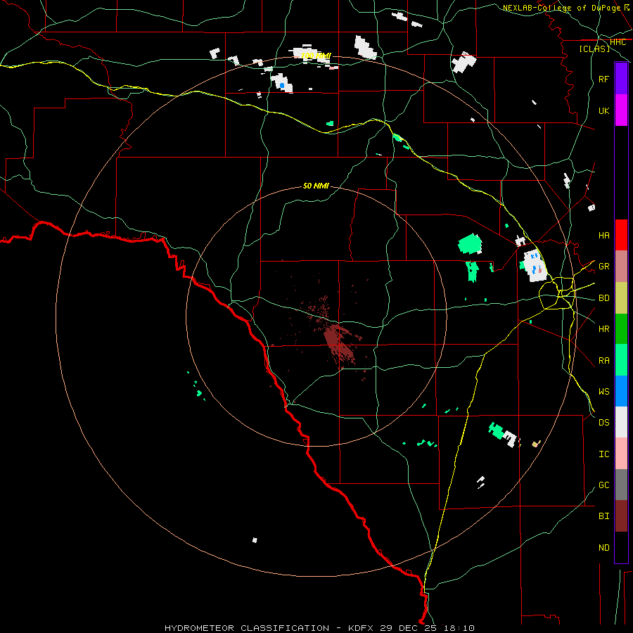Click the HR legend label
633x633 pixels.
point(603,329)
